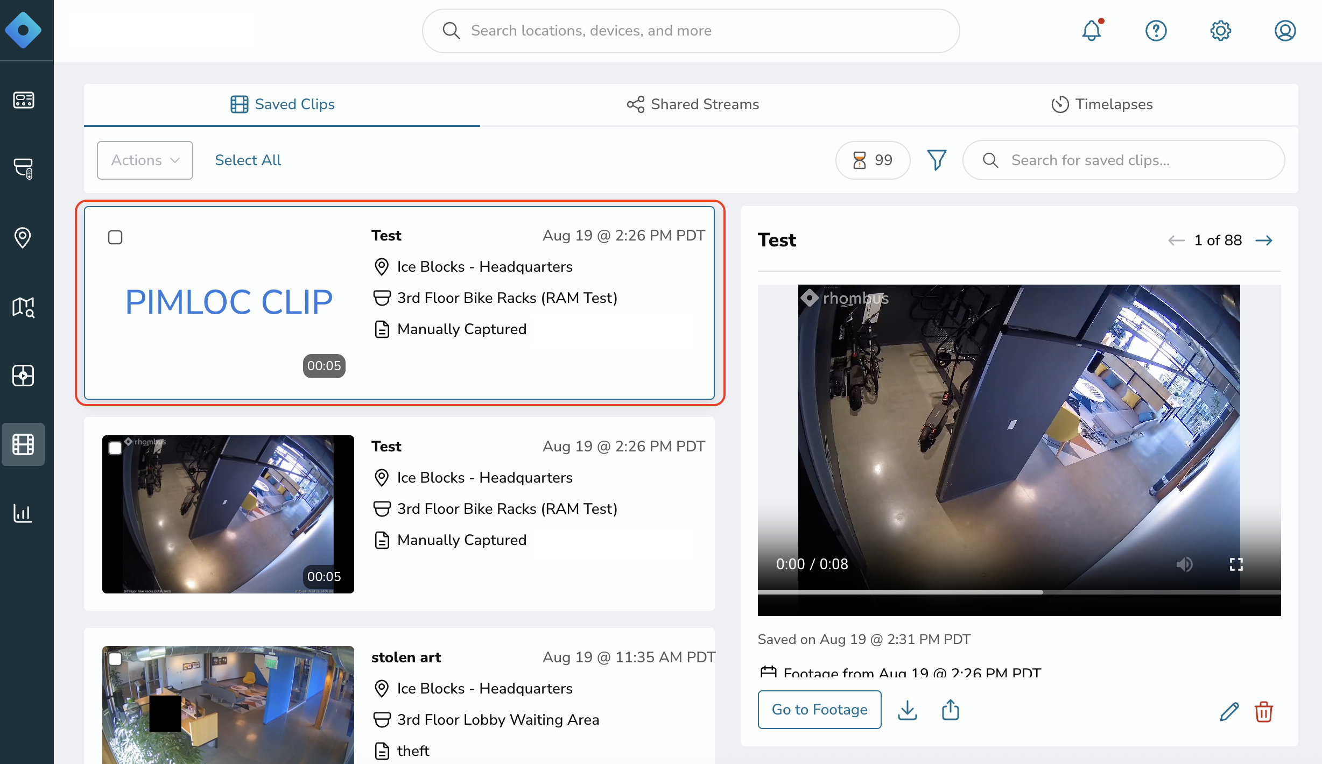This screenshot has width=1322, height=764.
Task: Tick the stolen art clip checkbox
Action: tap(115, 659)
